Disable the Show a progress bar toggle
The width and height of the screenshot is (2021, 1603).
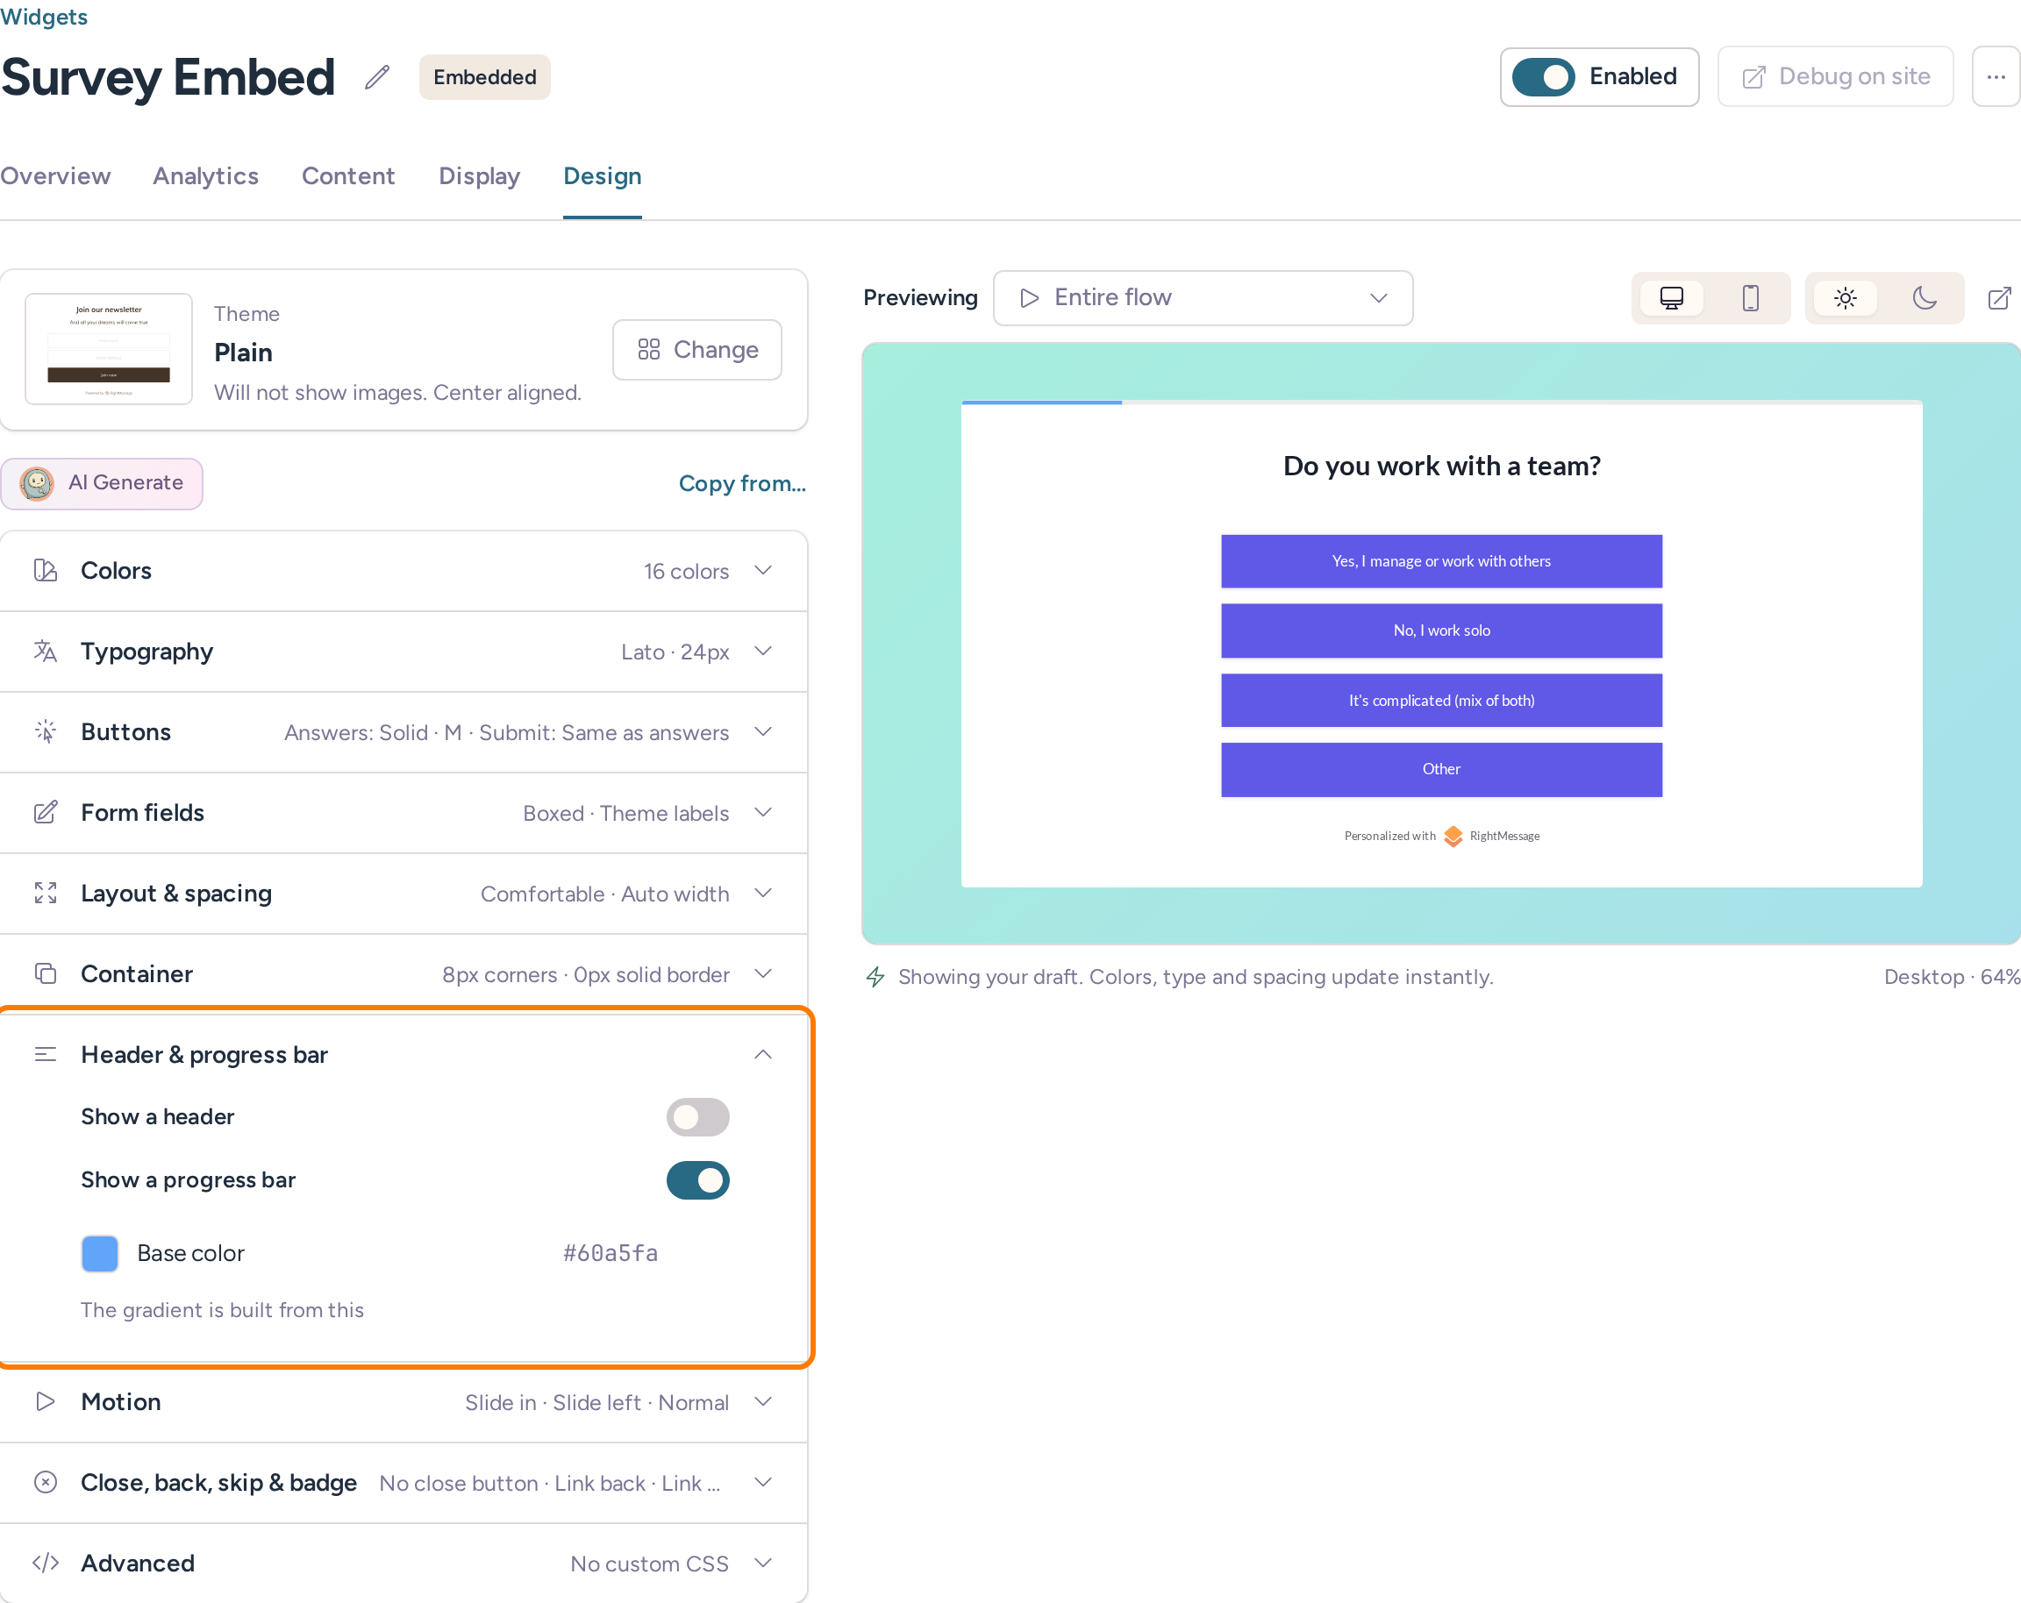point(697,1179)
